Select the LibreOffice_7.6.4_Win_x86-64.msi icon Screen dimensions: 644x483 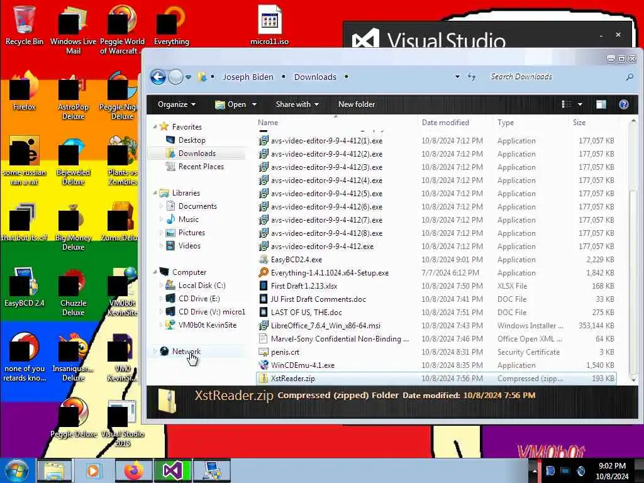264,325
